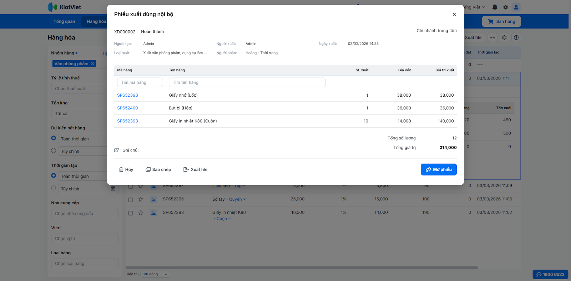This screenshot has height=281, width=571.
Task: Open settings via top gear icon
Action: pyautogui.click(x=505, y=7)
